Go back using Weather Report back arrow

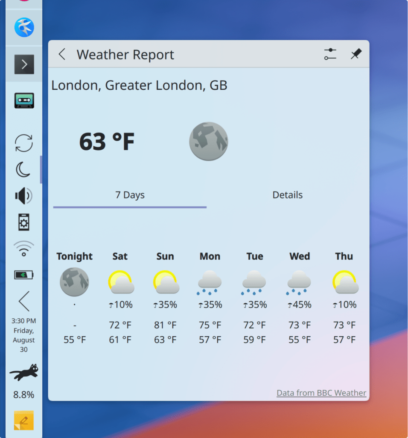tap(62, 54)
